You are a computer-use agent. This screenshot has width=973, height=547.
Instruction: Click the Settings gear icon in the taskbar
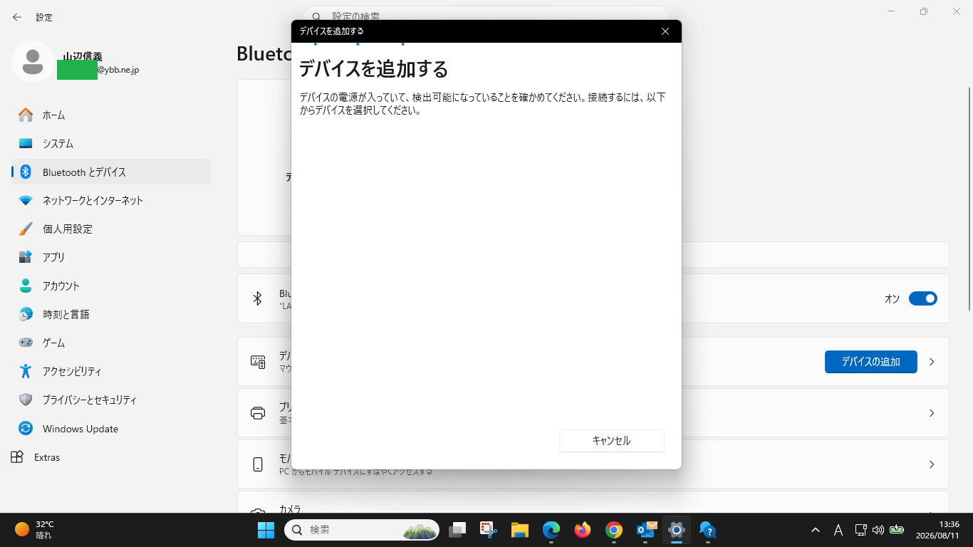pyautogui.click(x=677, y=530)
